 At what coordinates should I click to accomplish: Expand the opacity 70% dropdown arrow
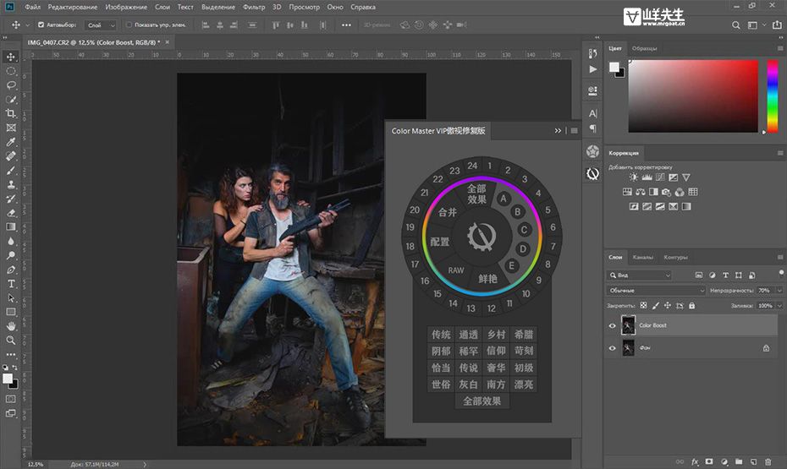(x=779, y=290)
